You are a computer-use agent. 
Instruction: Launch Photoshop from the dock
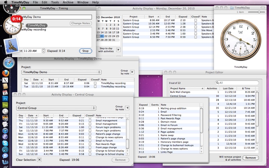pos(5,99)
